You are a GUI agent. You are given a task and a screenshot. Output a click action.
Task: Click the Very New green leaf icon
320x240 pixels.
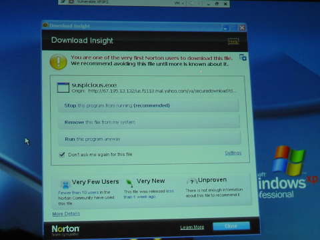pos(129,183)
